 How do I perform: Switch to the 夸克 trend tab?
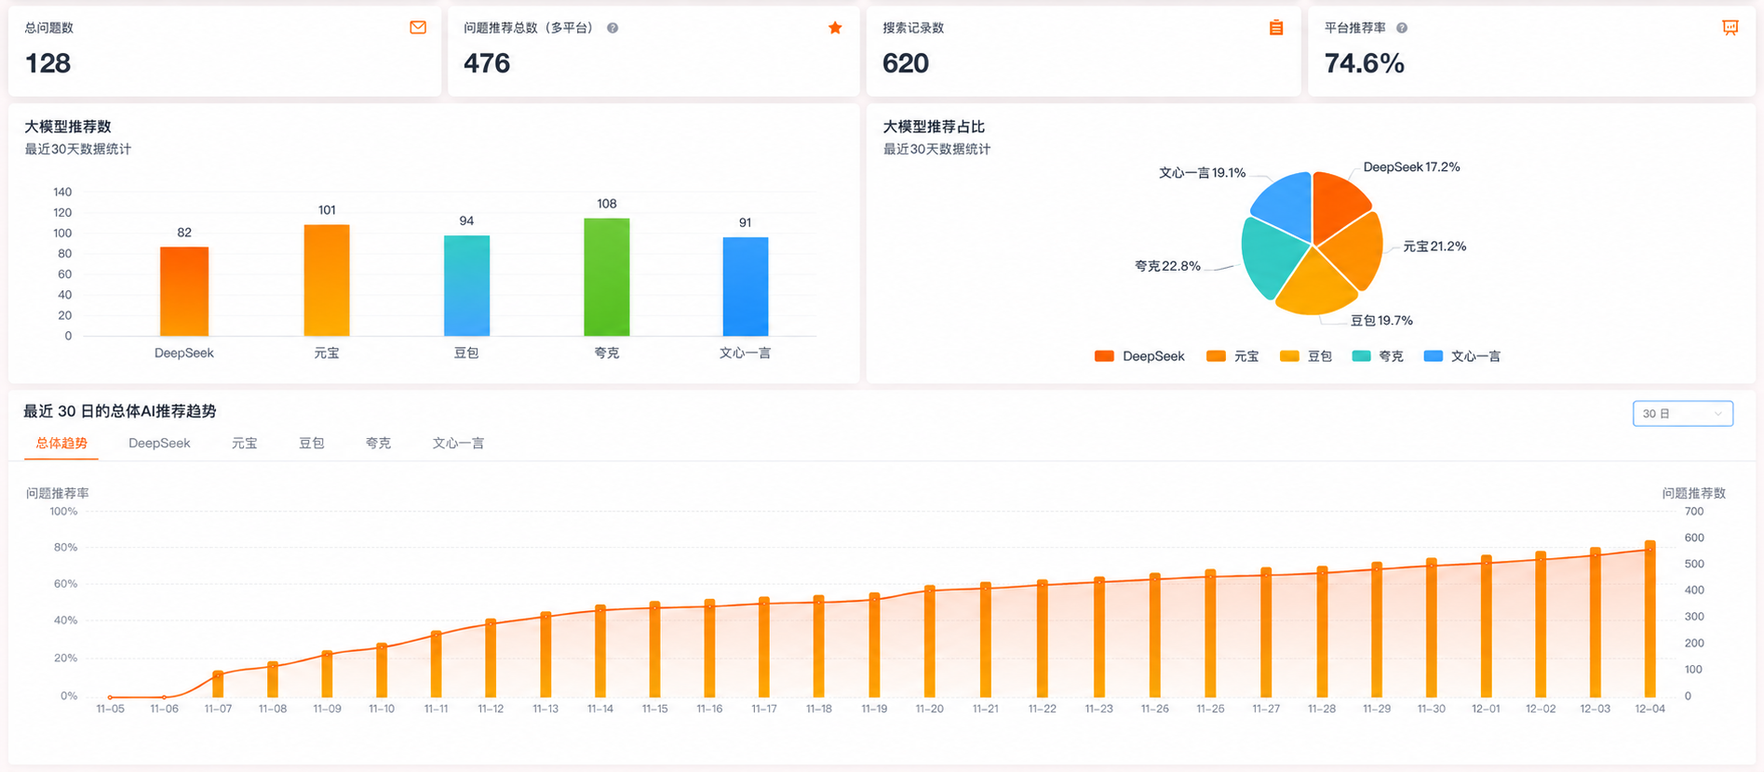click(378, 444)
